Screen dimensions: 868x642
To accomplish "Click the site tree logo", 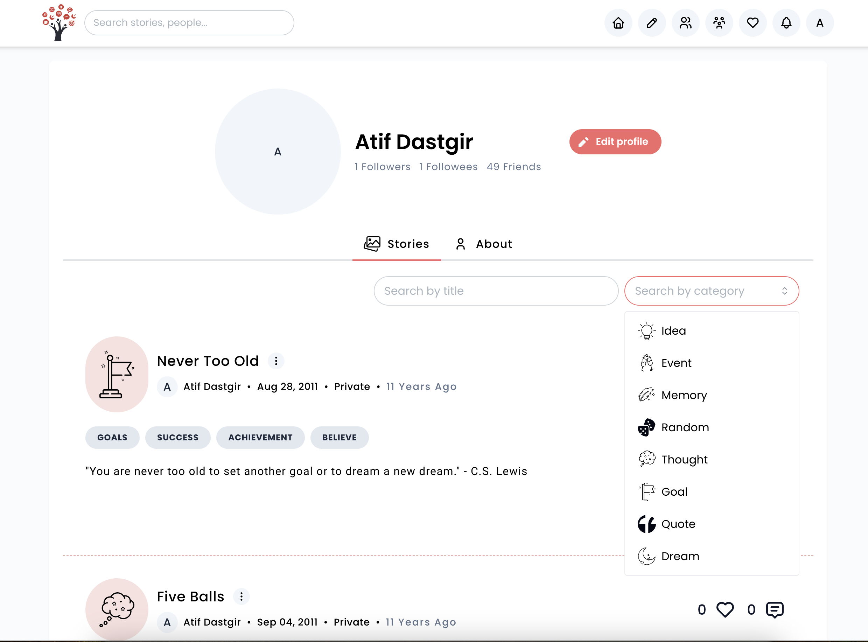I will 59,22.
